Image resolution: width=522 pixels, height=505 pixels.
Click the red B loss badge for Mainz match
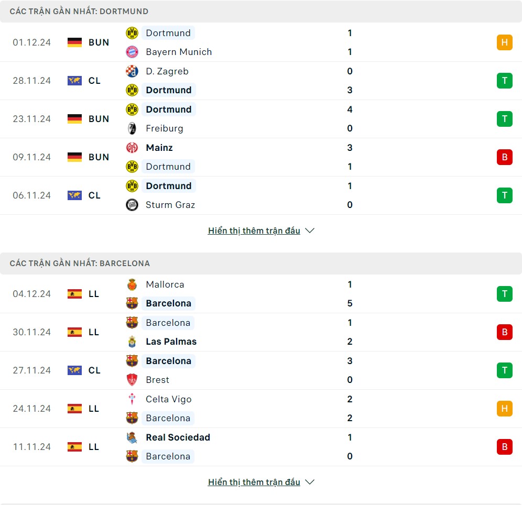504,157
